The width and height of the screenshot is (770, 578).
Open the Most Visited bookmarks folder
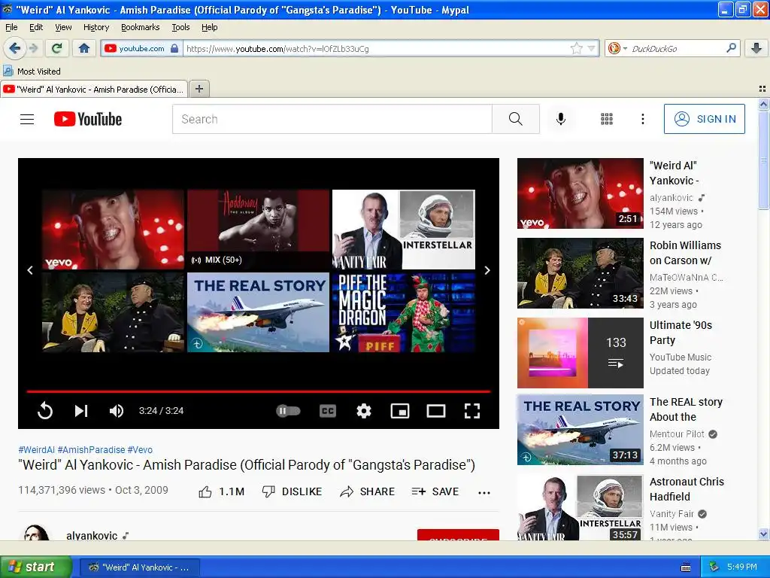pos(32,71)
